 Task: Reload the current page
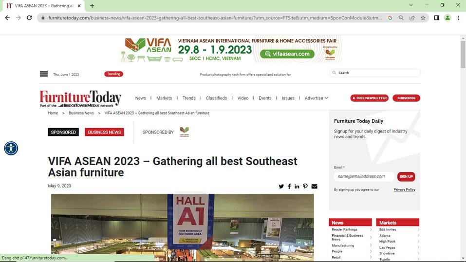point(29,18)
